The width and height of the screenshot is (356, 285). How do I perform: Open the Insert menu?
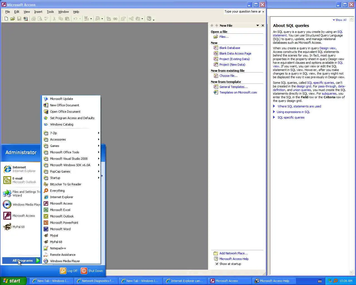tap(38, 12)
